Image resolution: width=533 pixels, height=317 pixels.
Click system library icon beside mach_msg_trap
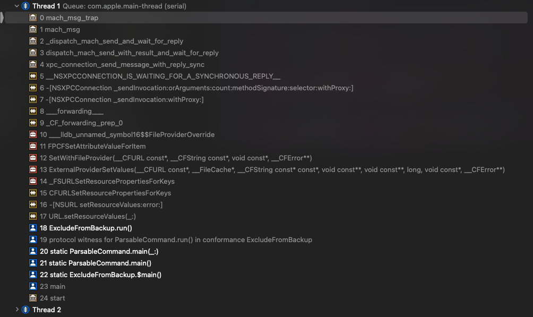pyautogui.click(x=33, y=18)
